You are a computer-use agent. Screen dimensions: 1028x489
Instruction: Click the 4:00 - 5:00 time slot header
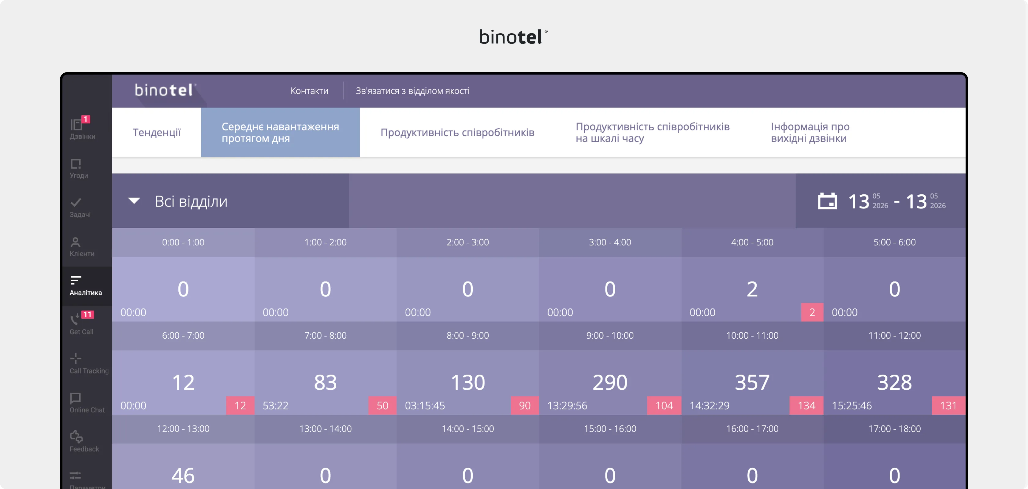click(x=752, y=242)
